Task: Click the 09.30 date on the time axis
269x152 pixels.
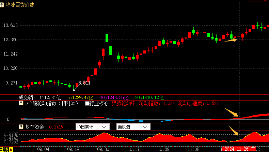Action: coord(103,149)
